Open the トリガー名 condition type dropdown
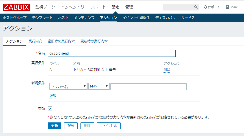Screen dimensions: 244x136 click(x=68, y=87)
